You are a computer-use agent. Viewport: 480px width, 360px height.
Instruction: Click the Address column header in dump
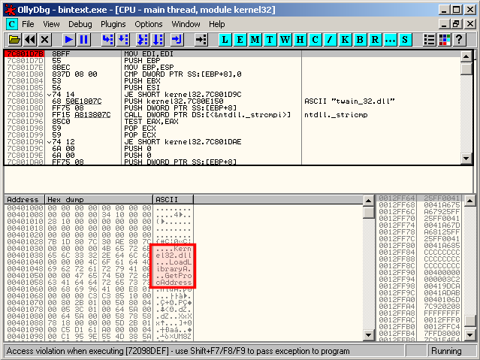(23, 199)
